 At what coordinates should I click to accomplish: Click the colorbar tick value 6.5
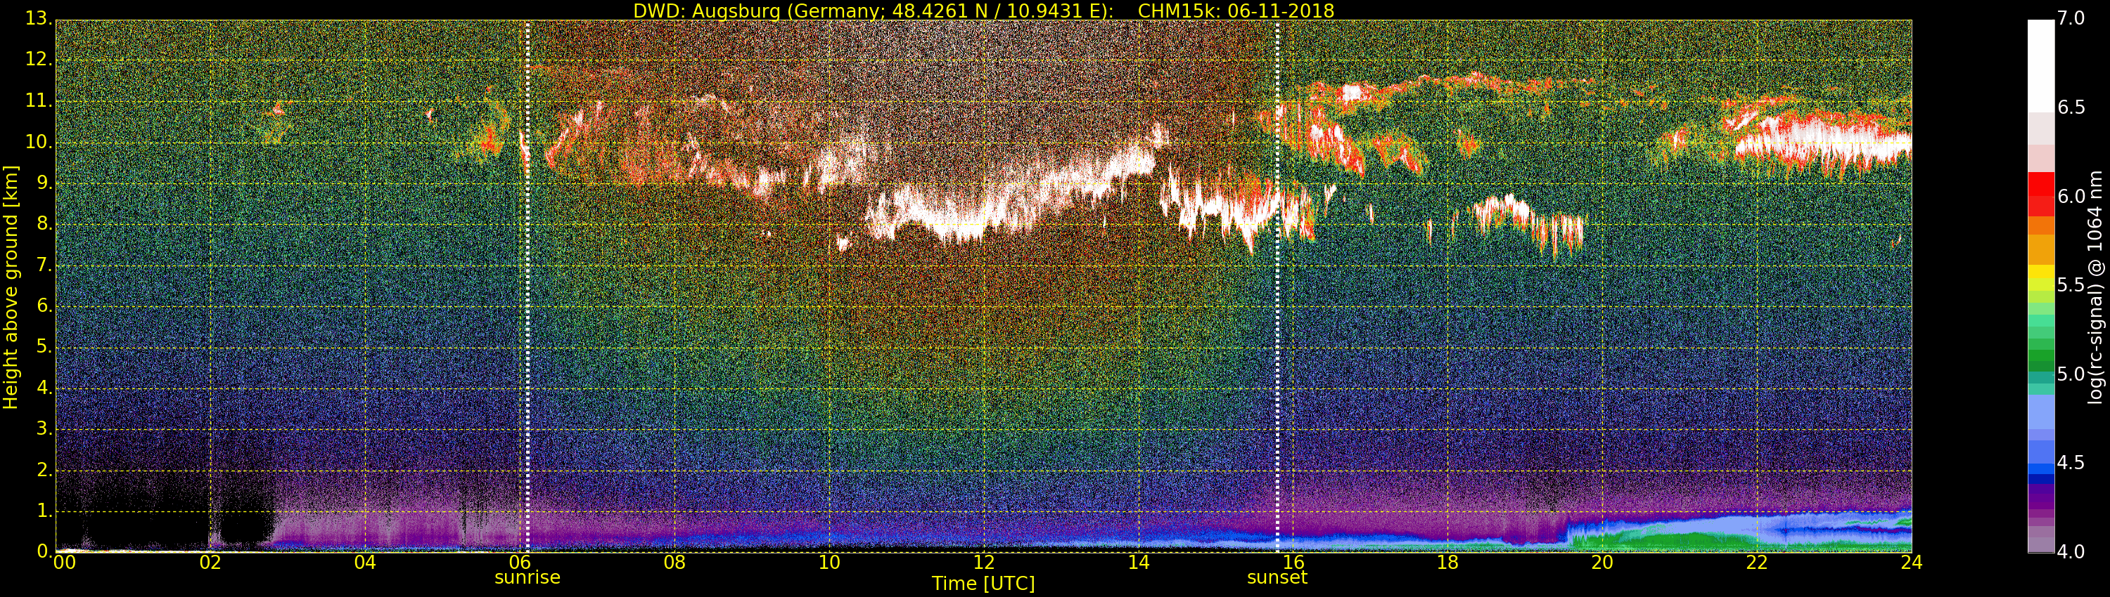[x=2071, y=108]
